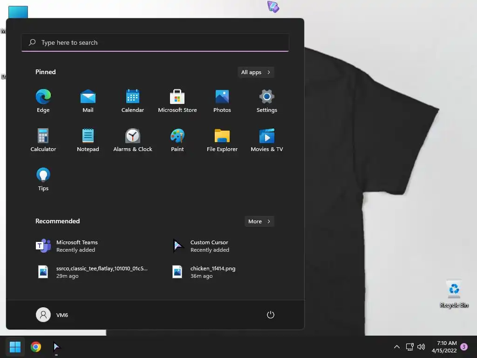This screenshot has height=358, width=477.
Task: Open Custom Cursor taskbar icon
Action: (x=56, y=347)
